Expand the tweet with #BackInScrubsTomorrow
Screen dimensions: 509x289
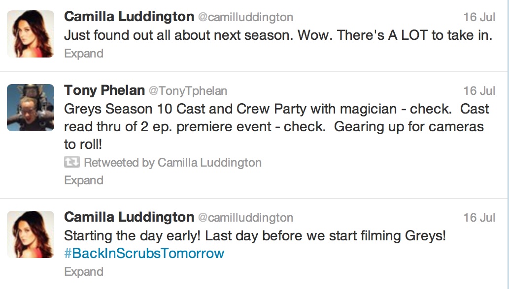tap(84, 272)
